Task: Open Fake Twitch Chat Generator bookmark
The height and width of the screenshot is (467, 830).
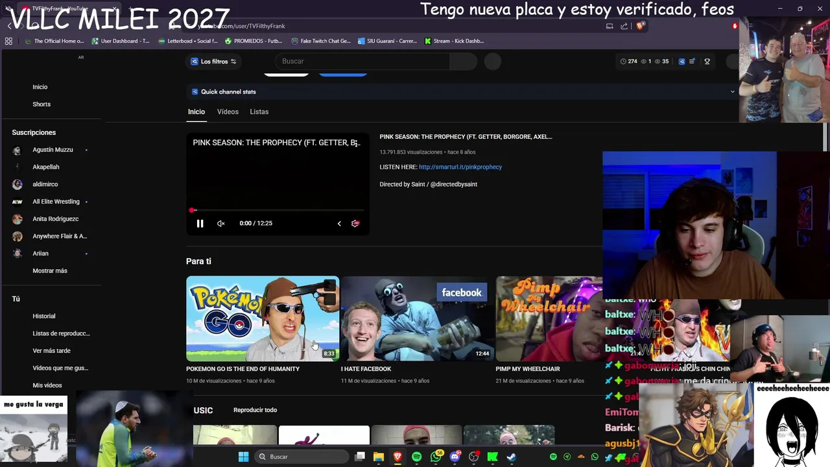Action: click(x=321, y=41)
